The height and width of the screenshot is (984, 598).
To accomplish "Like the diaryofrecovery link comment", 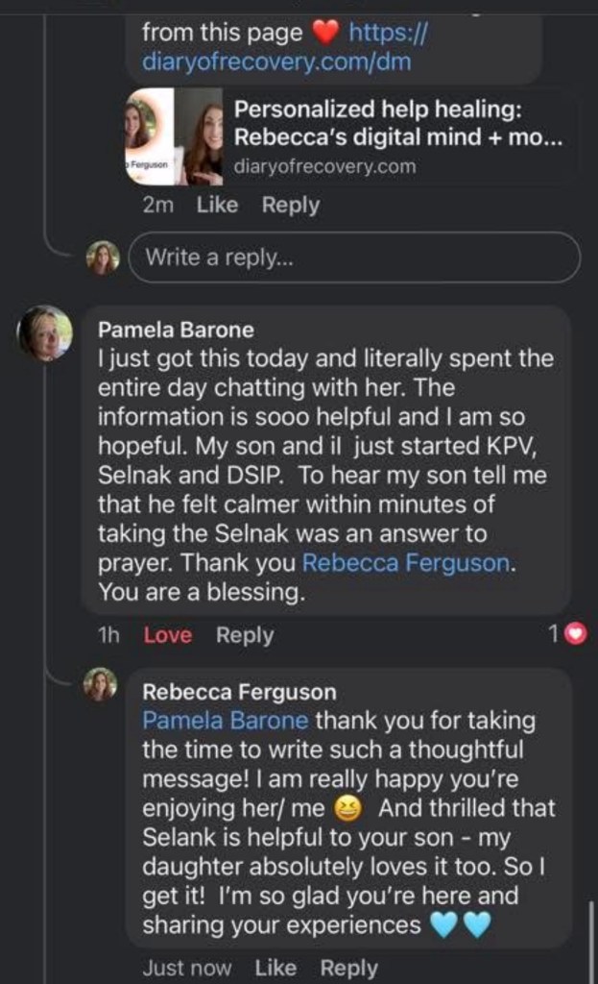I will 217,205.
